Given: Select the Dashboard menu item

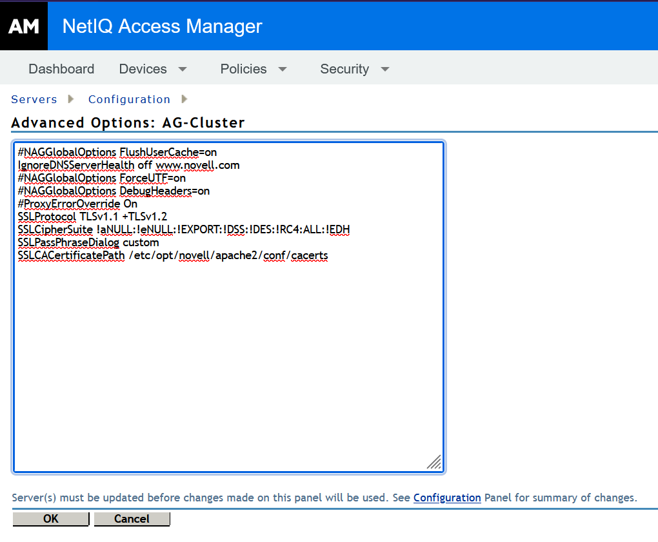Looking at the screenshot, I should tap(61, 68).
